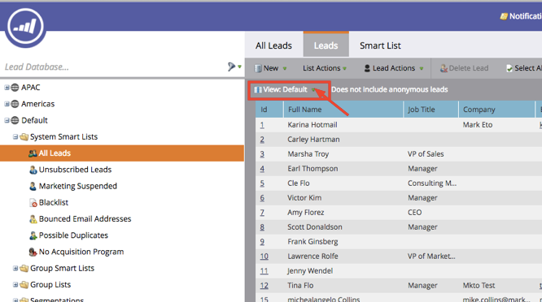Sort by the Company column header
This screenshot has width=542, height=302.
[x=496, y=110]
